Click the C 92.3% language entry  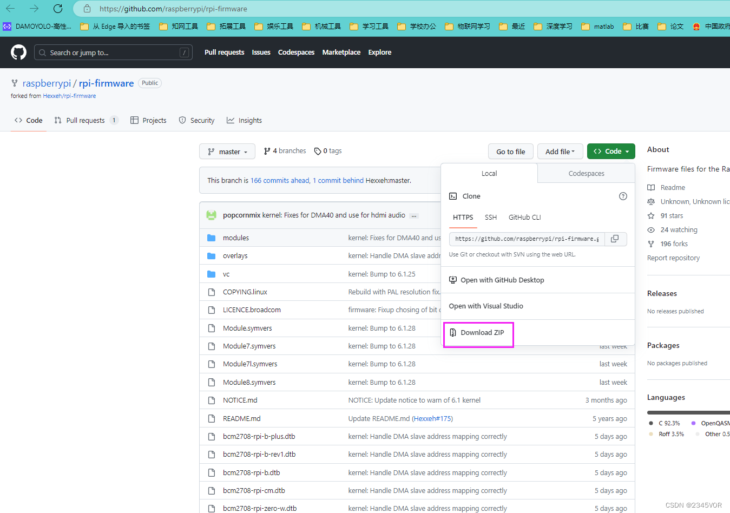(665, 423)
